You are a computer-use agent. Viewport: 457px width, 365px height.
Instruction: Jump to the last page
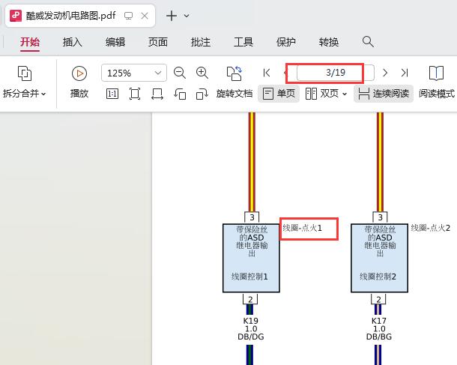click(x=405, y=73)
